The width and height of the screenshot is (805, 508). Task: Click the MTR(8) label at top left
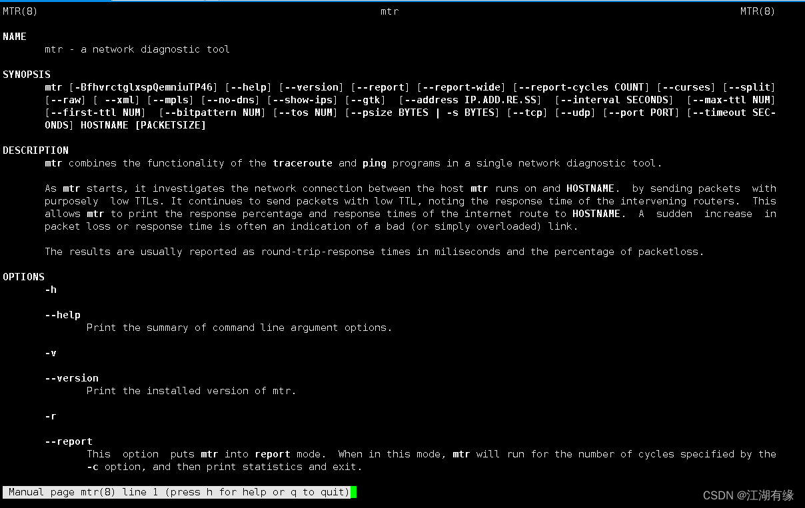point(19,11)
